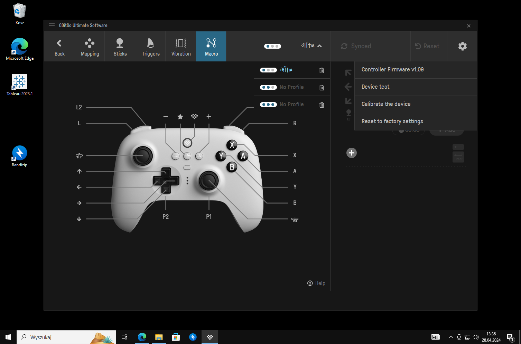This screenshot has height=344, width=521.
Task: Select the L2 label
Action: click(x=79, y=107)
